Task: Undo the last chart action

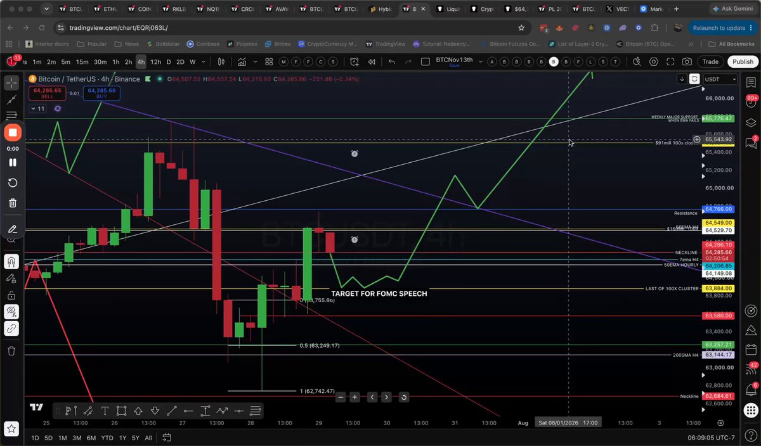Action: [x=391, y=61]
